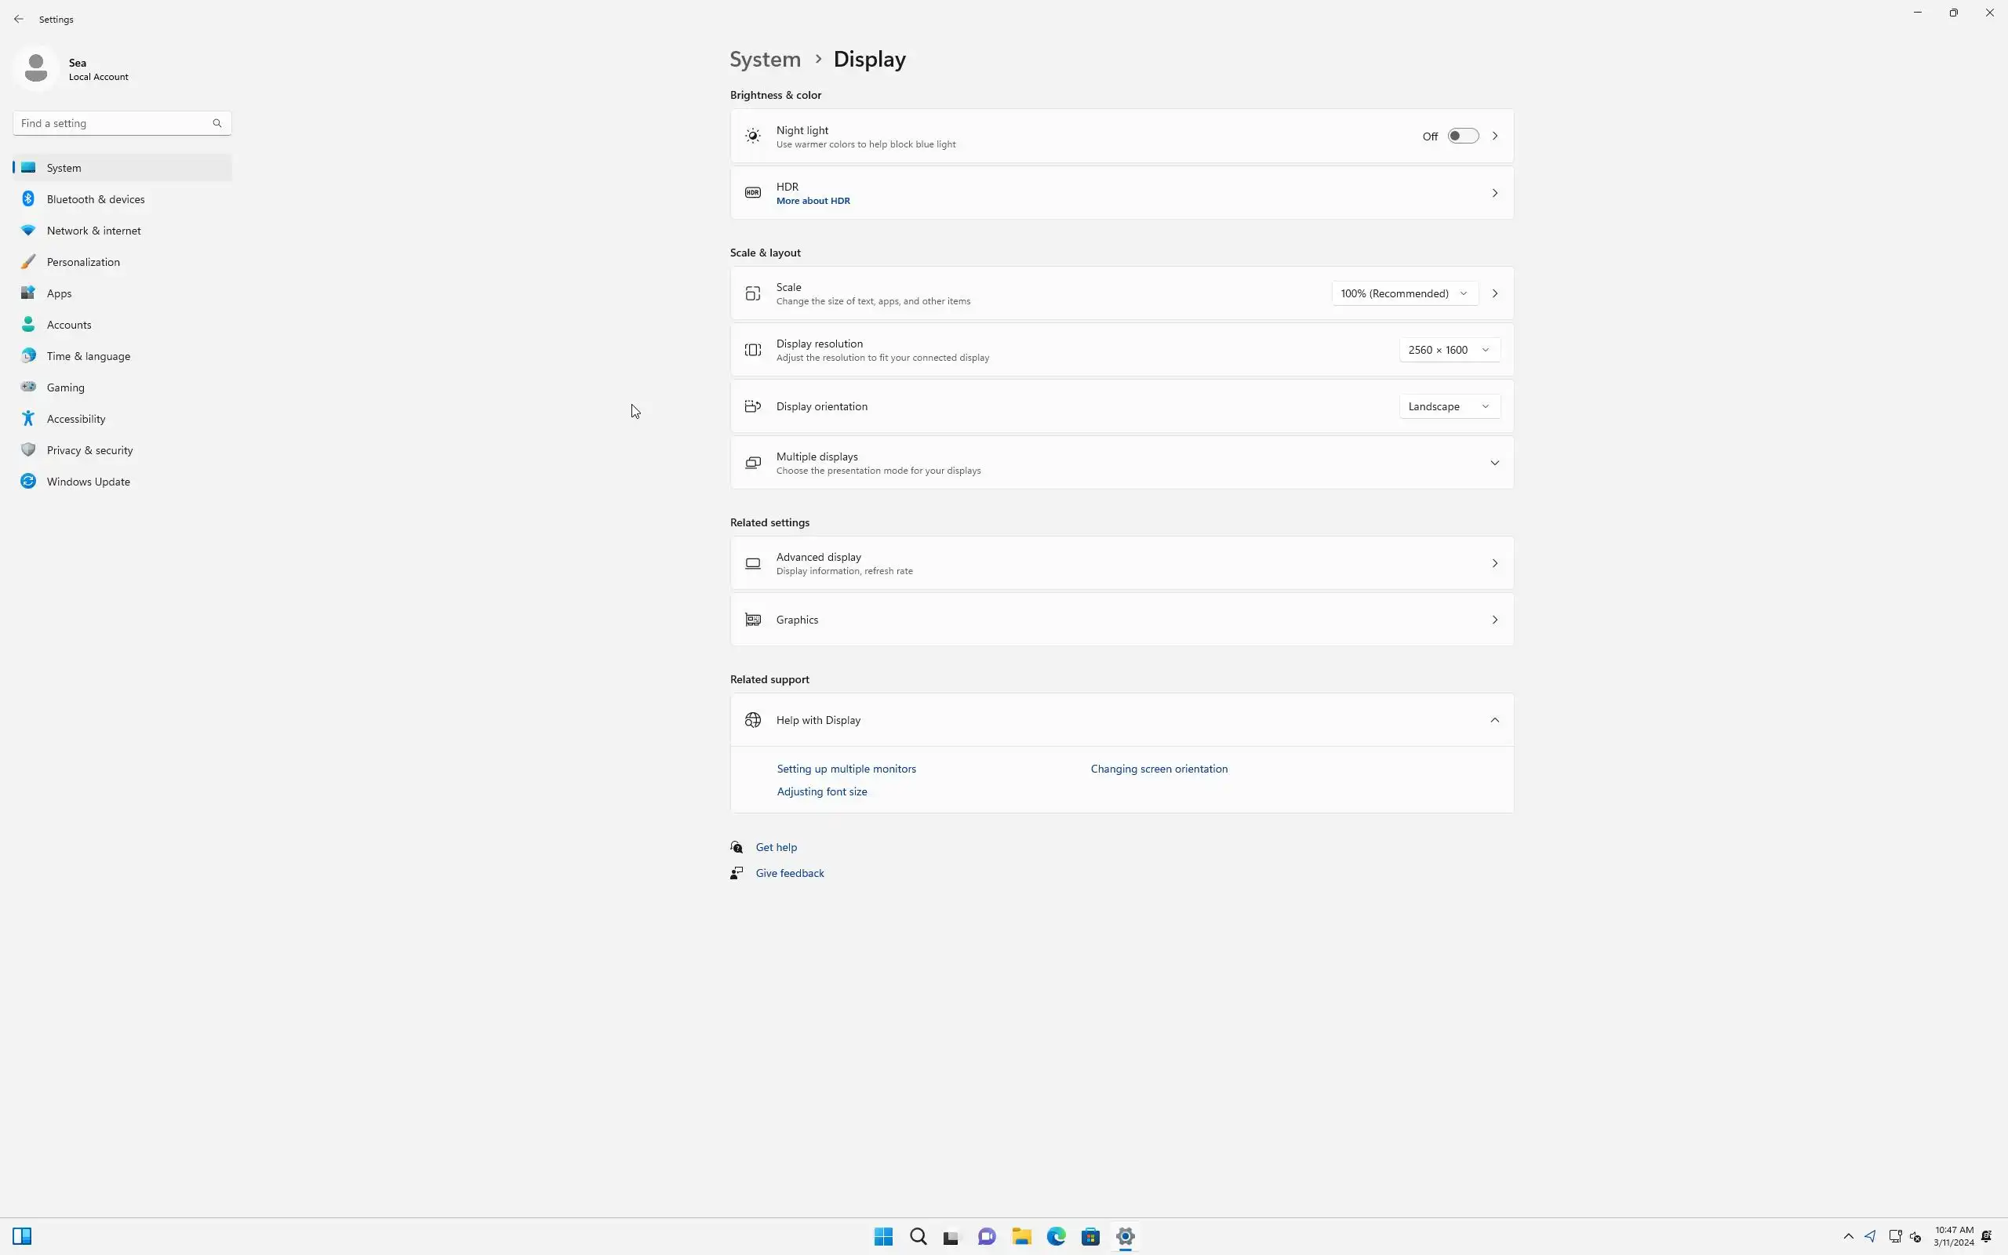Image resolution: width=2008 pixels, height=1255 pixels.
Task: Open Microsoft Edge from the taskbar
Action: click(x=1056, y=1236)
